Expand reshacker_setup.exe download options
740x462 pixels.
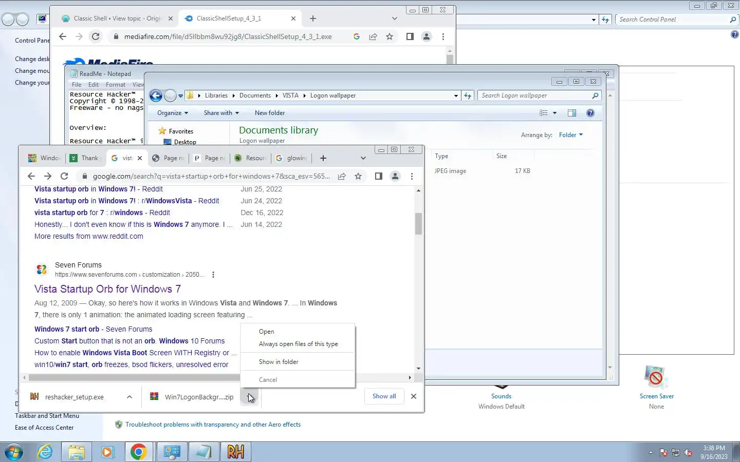click(x=129, y=397)
